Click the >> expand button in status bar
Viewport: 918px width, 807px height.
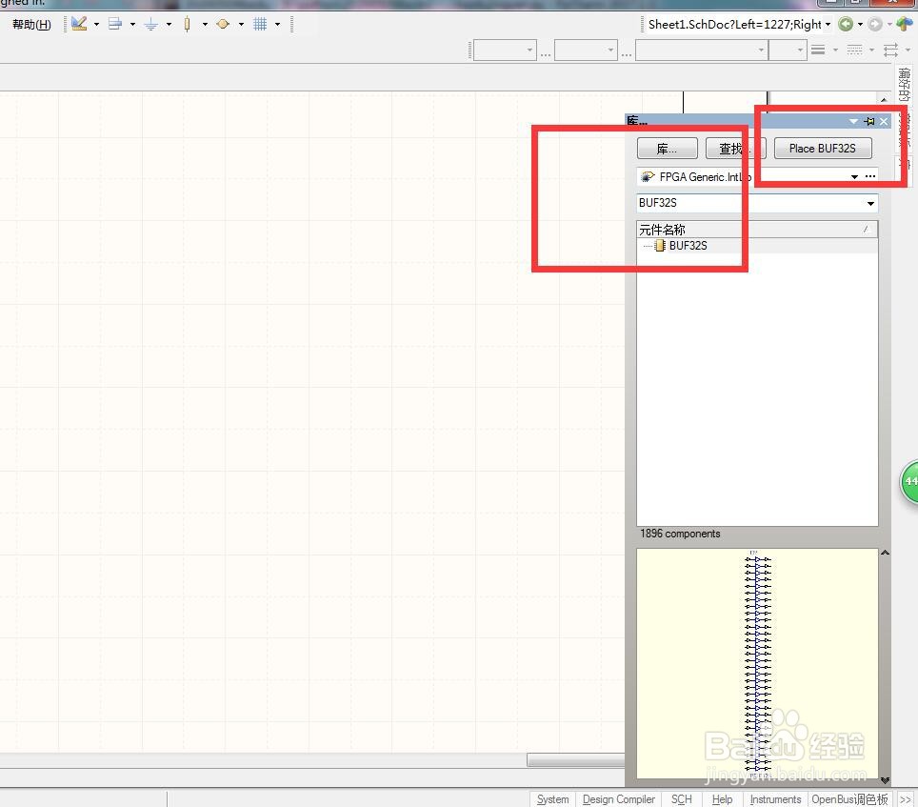(x=905, y=799)
